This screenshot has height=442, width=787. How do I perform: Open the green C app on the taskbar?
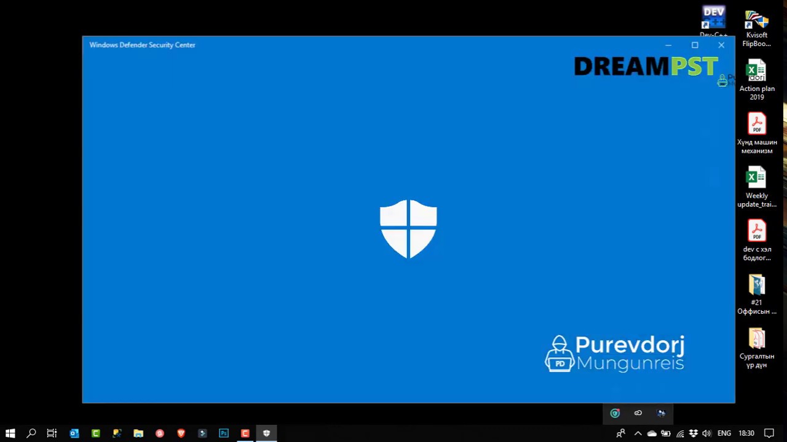(96, 433)
